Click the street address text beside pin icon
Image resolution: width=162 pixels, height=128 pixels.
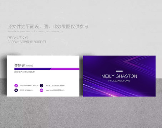tap(55, 85)
